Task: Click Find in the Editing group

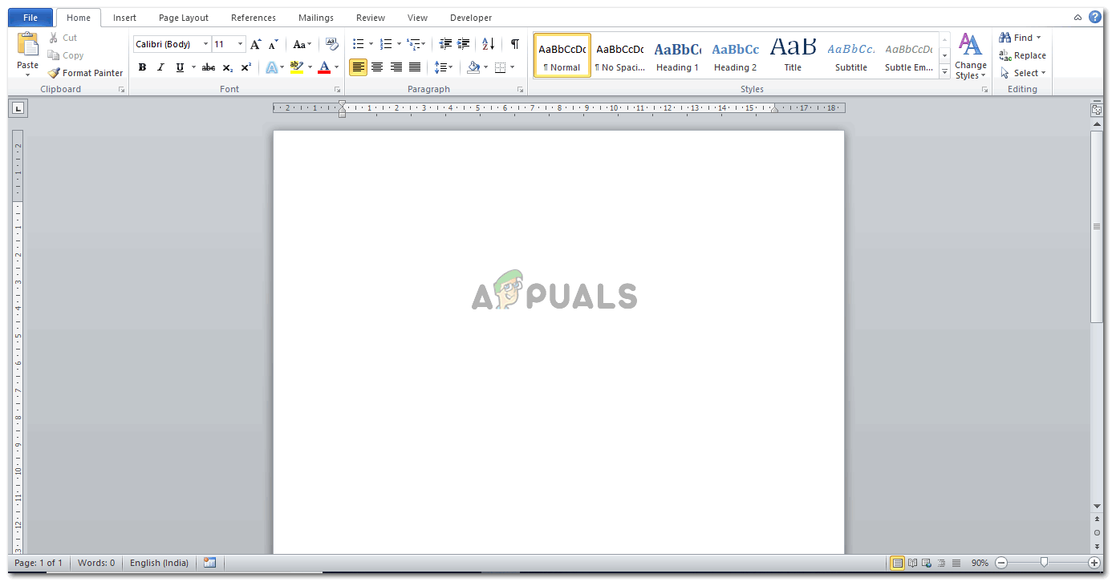Action: [1020, 38]
